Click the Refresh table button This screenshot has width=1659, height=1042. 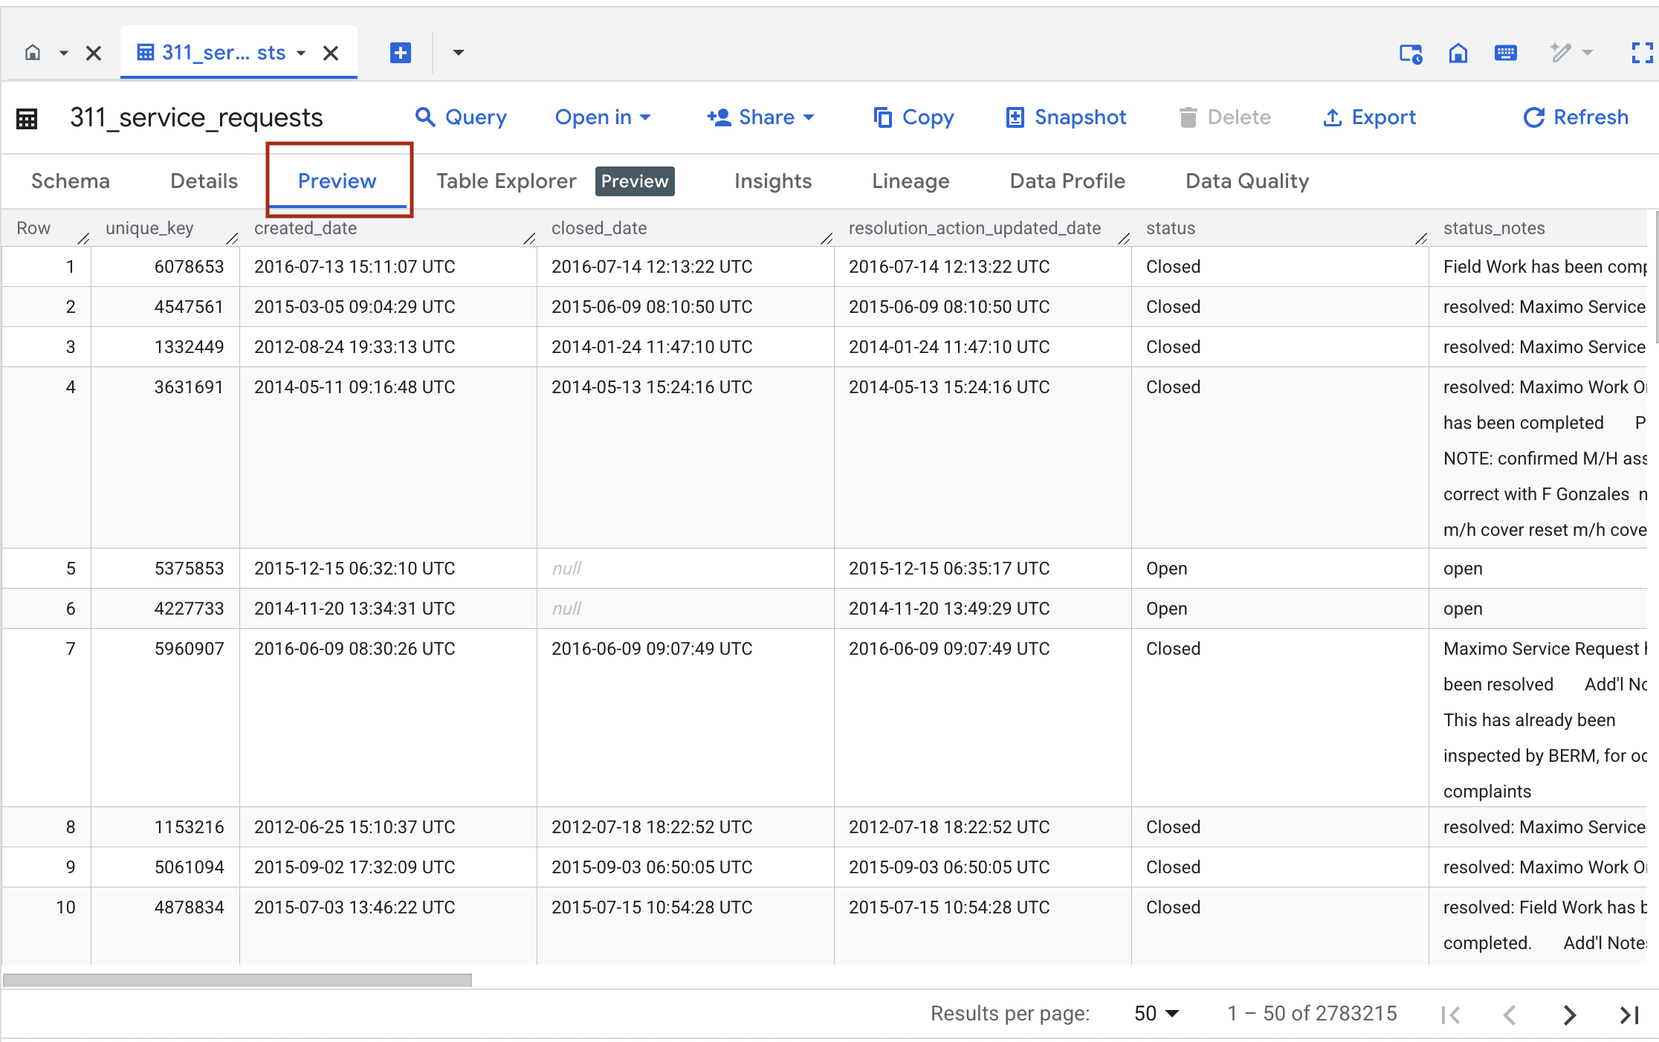(x=1576, y=117)
